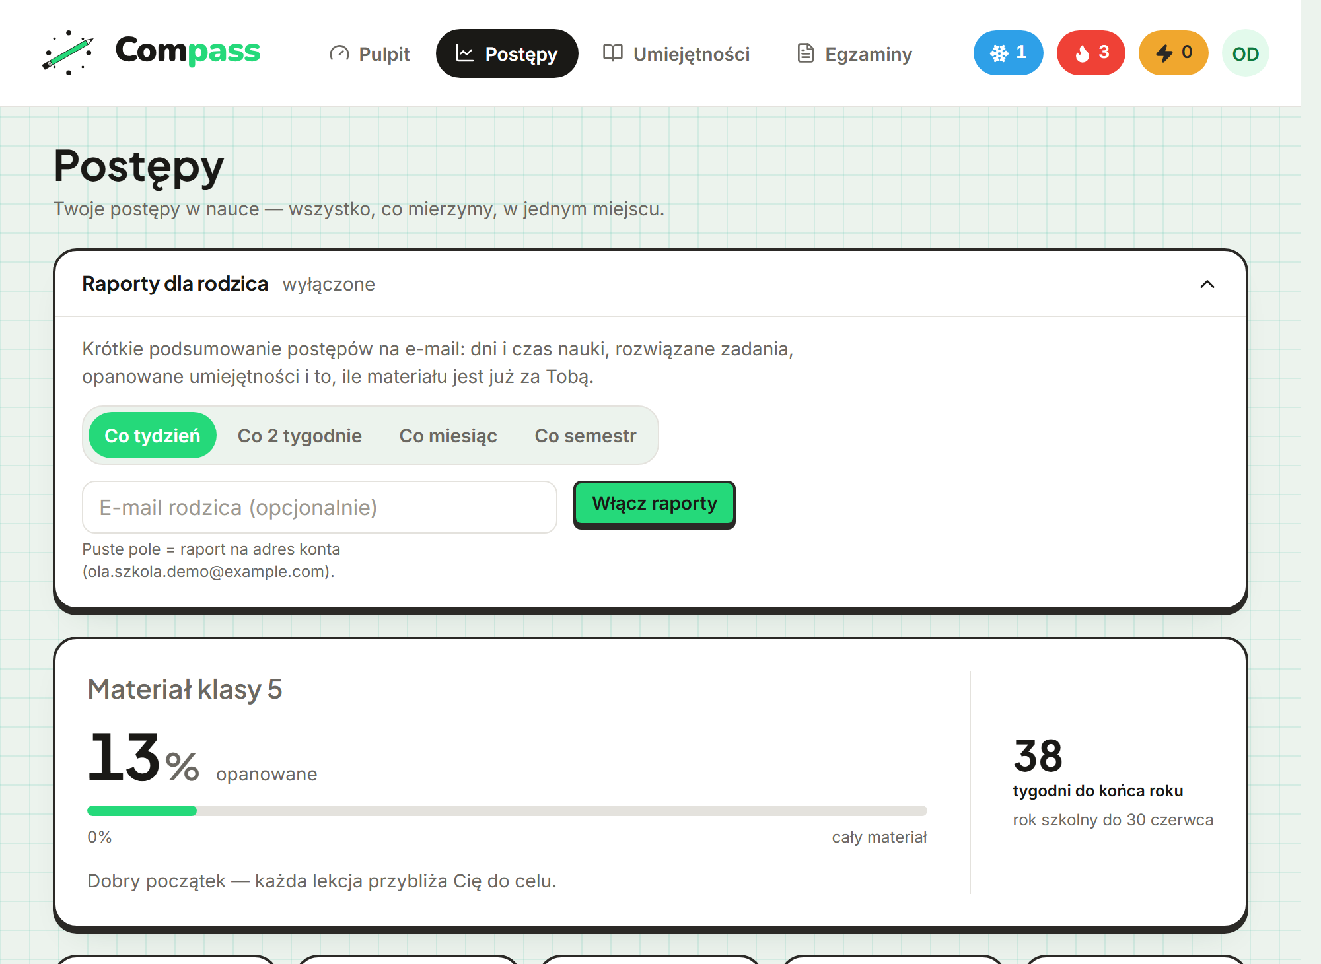Collapse the Raporty dla rodzica panel chevron
The width and height of the screenshot is (1321, 964).
coord(1207,284)
